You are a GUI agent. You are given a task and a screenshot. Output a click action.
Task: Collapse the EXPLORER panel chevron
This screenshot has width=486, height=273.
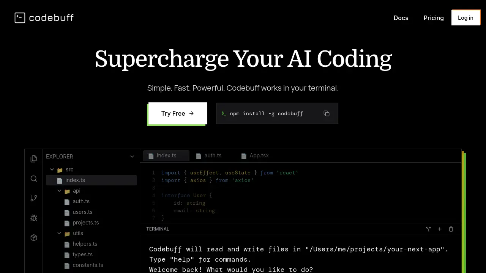click(132, 157)
